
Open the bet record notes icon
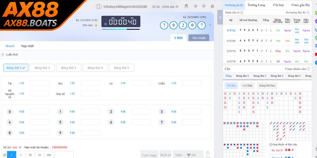[x=195, y=6]
